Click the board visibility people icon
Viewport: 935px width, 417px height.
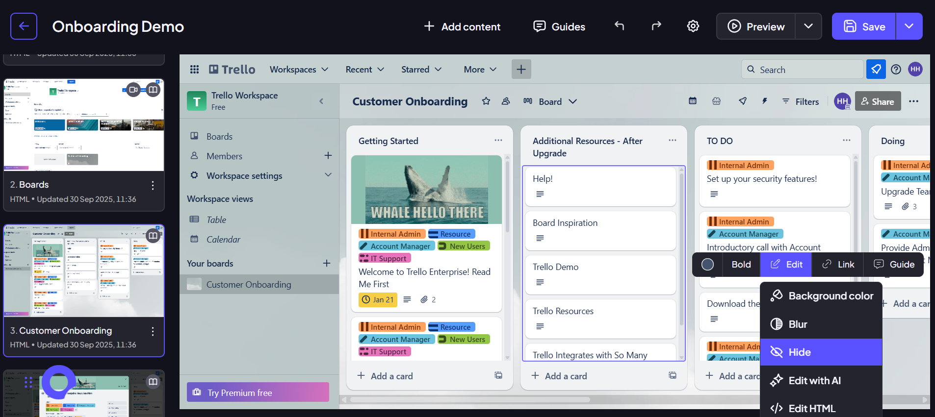(506, 101)
